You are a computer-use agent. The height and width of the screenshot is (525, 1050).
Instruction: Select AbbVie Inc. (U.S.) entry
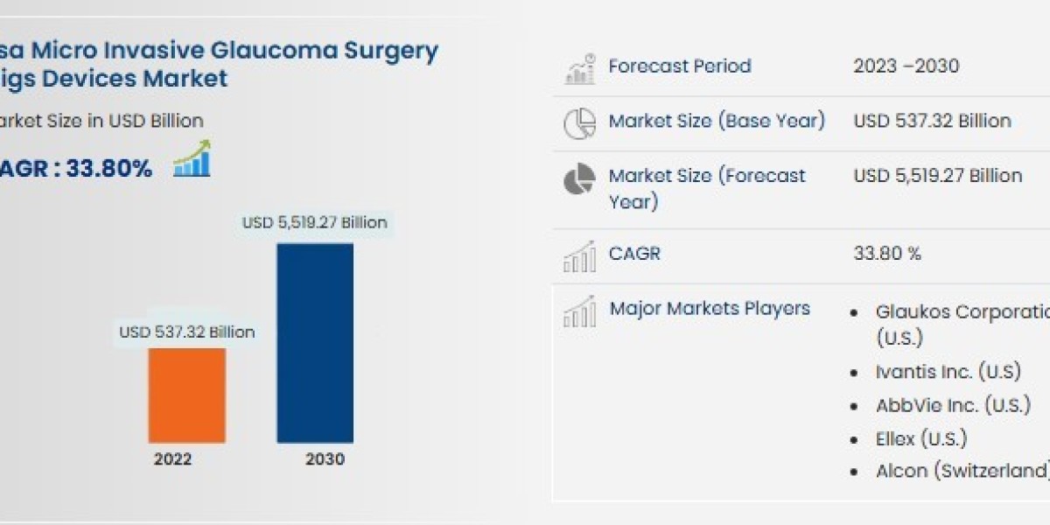pos(952,405)
